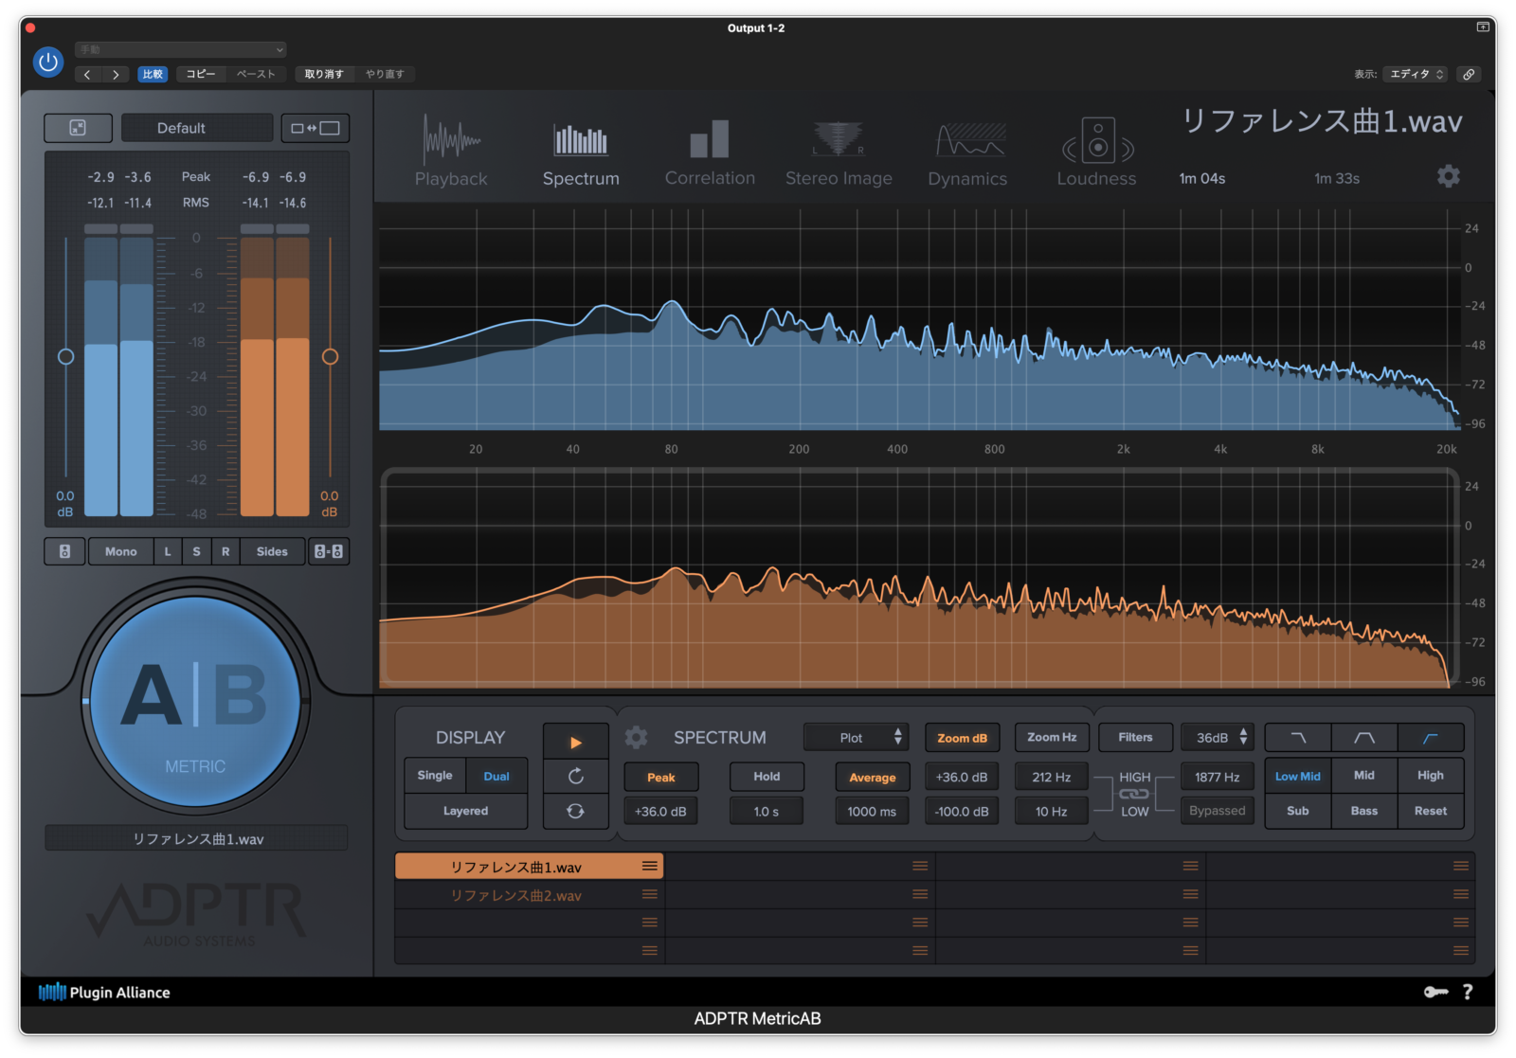Screen dimensions: 1516x1058
Task: Select リファレンス曲2.wav in the playlist
Action: [516, 894]
